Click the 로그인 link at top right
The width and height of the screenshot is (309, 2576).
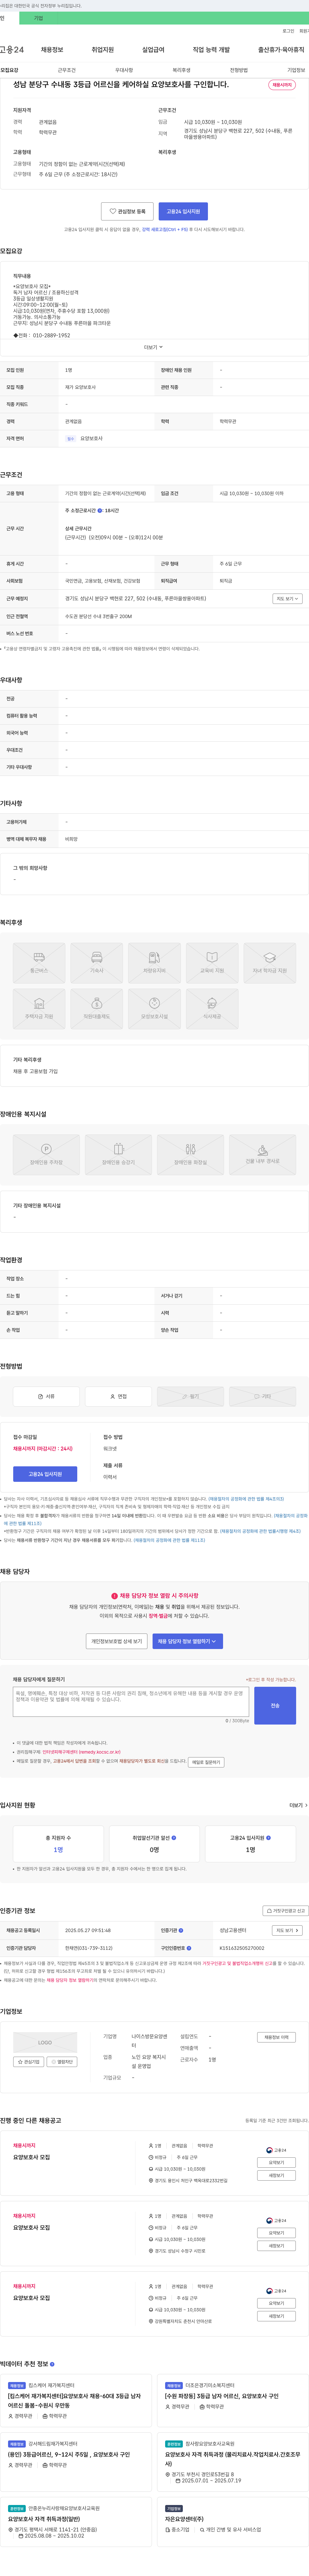pos(288,31)
